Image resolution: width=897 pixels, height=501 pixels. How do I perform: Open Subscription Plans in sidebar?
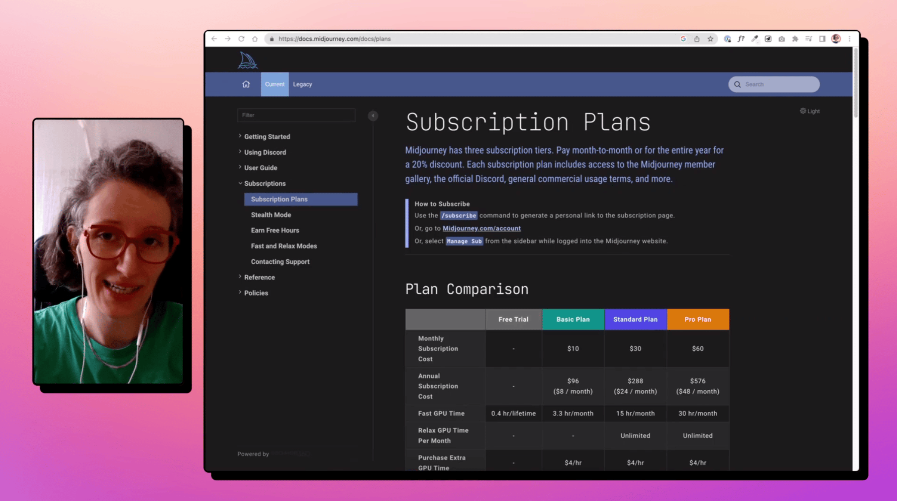pos(301,199)
